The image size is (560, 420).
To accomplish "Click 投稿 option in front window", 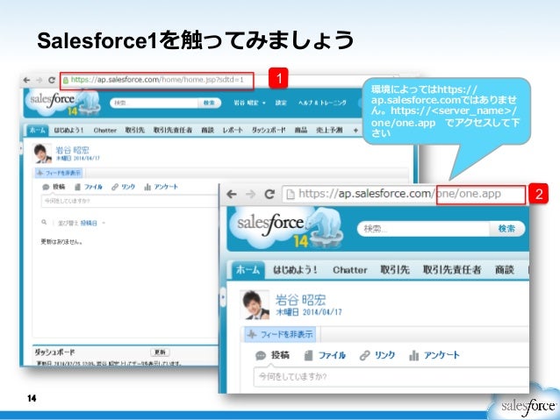I will [x=272, y=355].
